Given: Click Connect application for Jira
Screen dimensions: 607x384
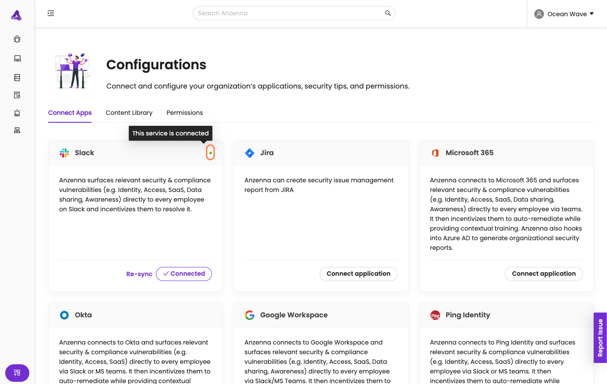Looking at the screenshot, I should pos(358,274).
